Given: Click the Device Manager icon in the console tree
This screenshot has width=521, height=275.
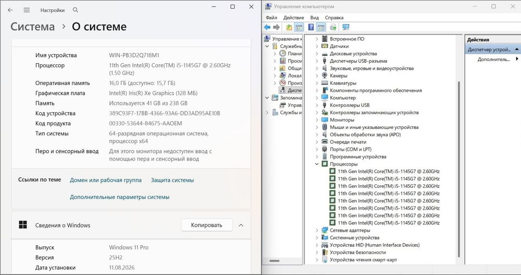Looking at the screenshot, I should pos(282,90).
